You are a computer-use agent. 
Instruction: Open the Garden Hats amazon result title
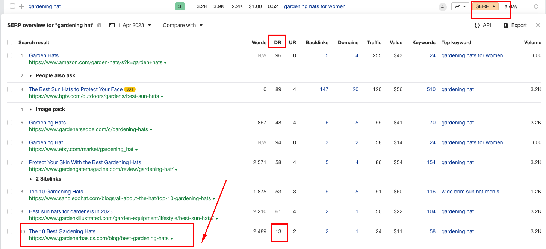pos(44,55)
